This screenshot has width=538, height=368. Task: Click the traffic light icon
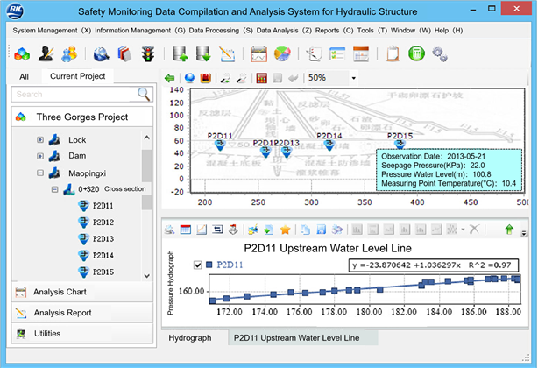coord(148,54)
